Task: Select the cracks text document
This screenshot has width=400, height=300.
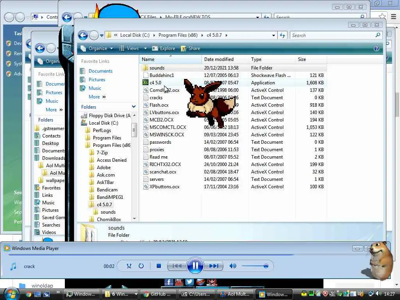Action: (156, 98)
